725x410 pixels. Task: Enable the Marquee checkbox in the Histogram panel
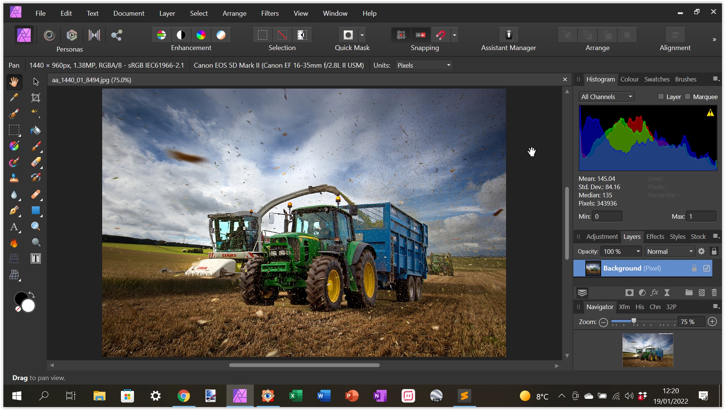[x=688, y=96]
